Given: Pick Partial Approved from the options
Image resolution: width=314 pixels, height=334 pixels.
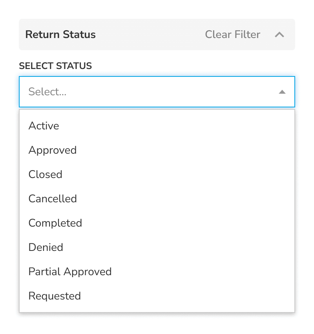Looking at the screenshot, I should (70, 272).
